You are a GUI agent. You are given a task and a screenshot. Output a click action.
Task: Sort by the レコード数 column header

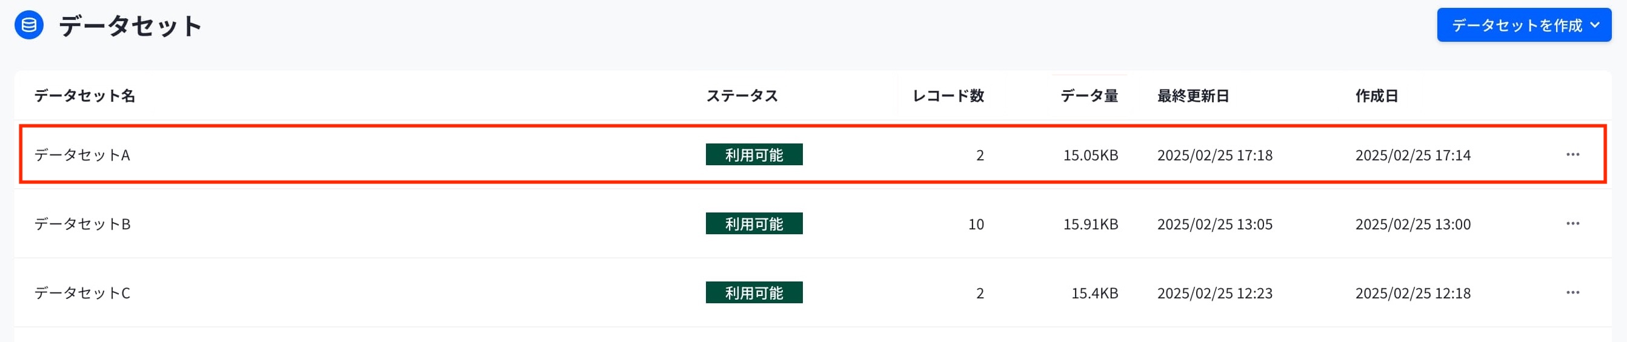tap(948, 96)
